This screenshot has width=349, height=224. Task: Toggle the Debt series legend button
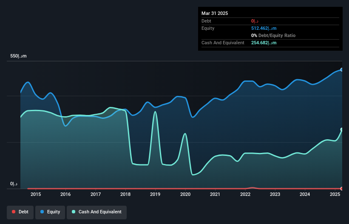point(20,212)
